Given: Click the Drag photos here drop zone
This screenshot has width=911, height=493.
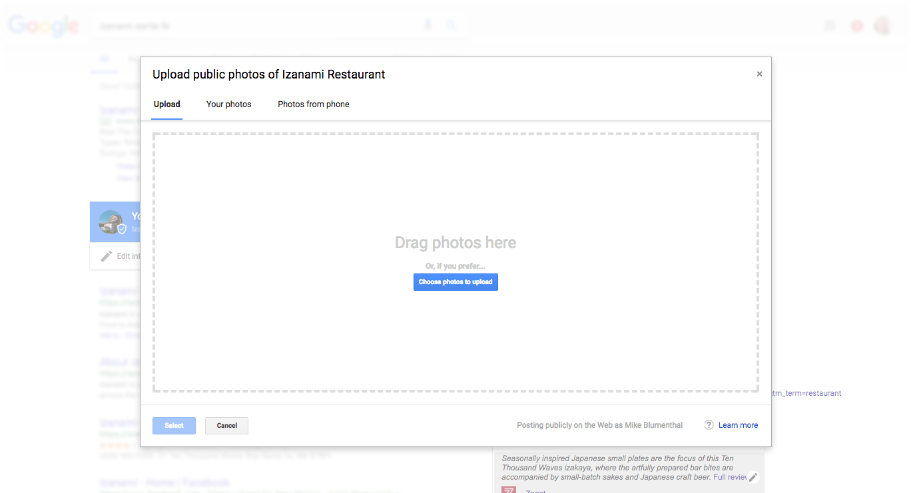Looking at the screenshot, I should coord(456,262).
